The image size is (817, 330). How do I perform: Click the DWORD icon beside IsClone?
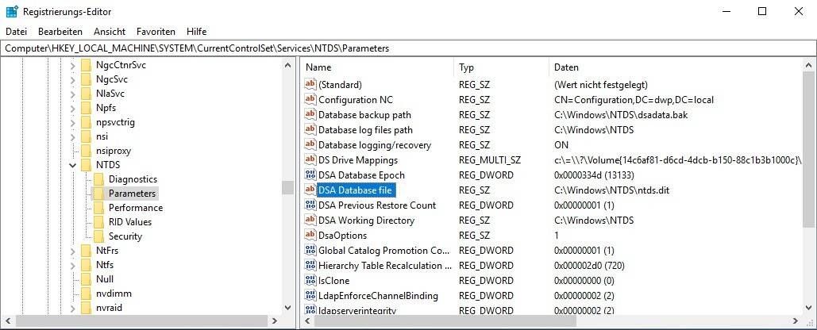tap(310, 281)
